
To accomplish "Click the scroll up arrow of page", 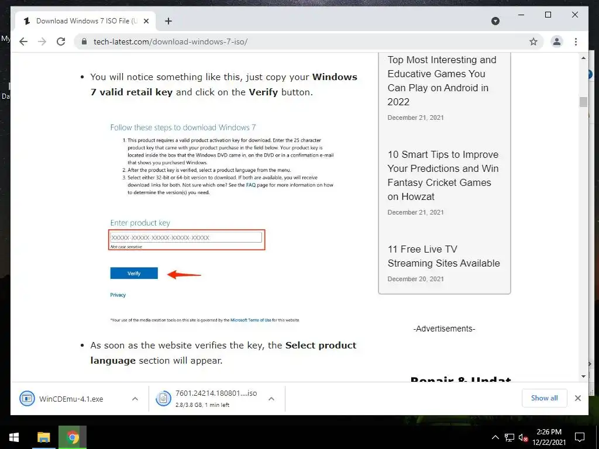I will pos(583,58).
